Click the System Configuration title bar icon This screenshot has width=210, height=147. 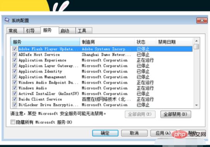(7, 21)
